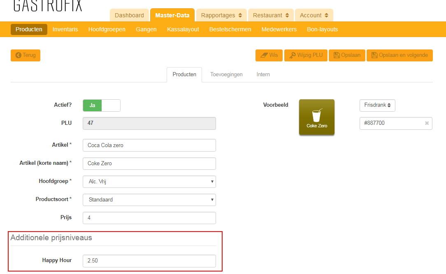Open Kassalayout in the orange menu
This screenshot has height=274, width=446.
[183, 29]
